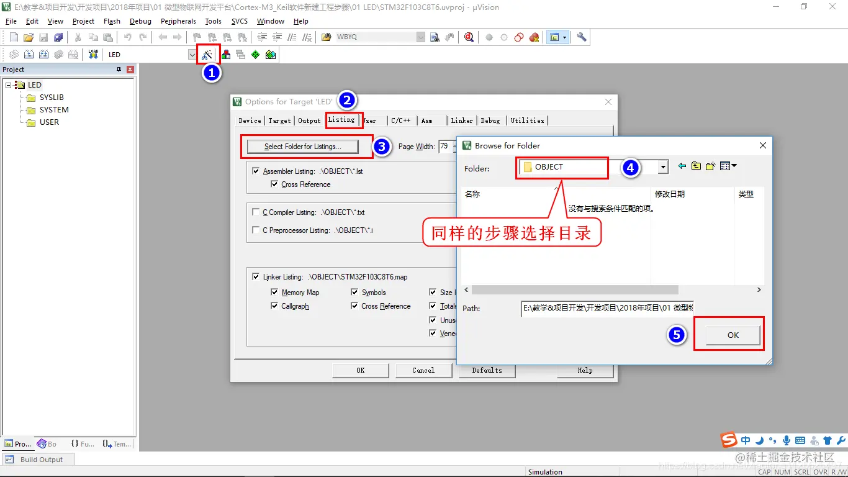The image size is (848, 477).
Task: Click the Page Width input field
Action: (x=447, y=147)
